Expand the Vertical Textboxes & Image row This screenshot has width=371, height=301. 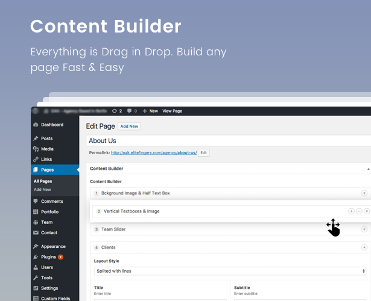point(367,211)
